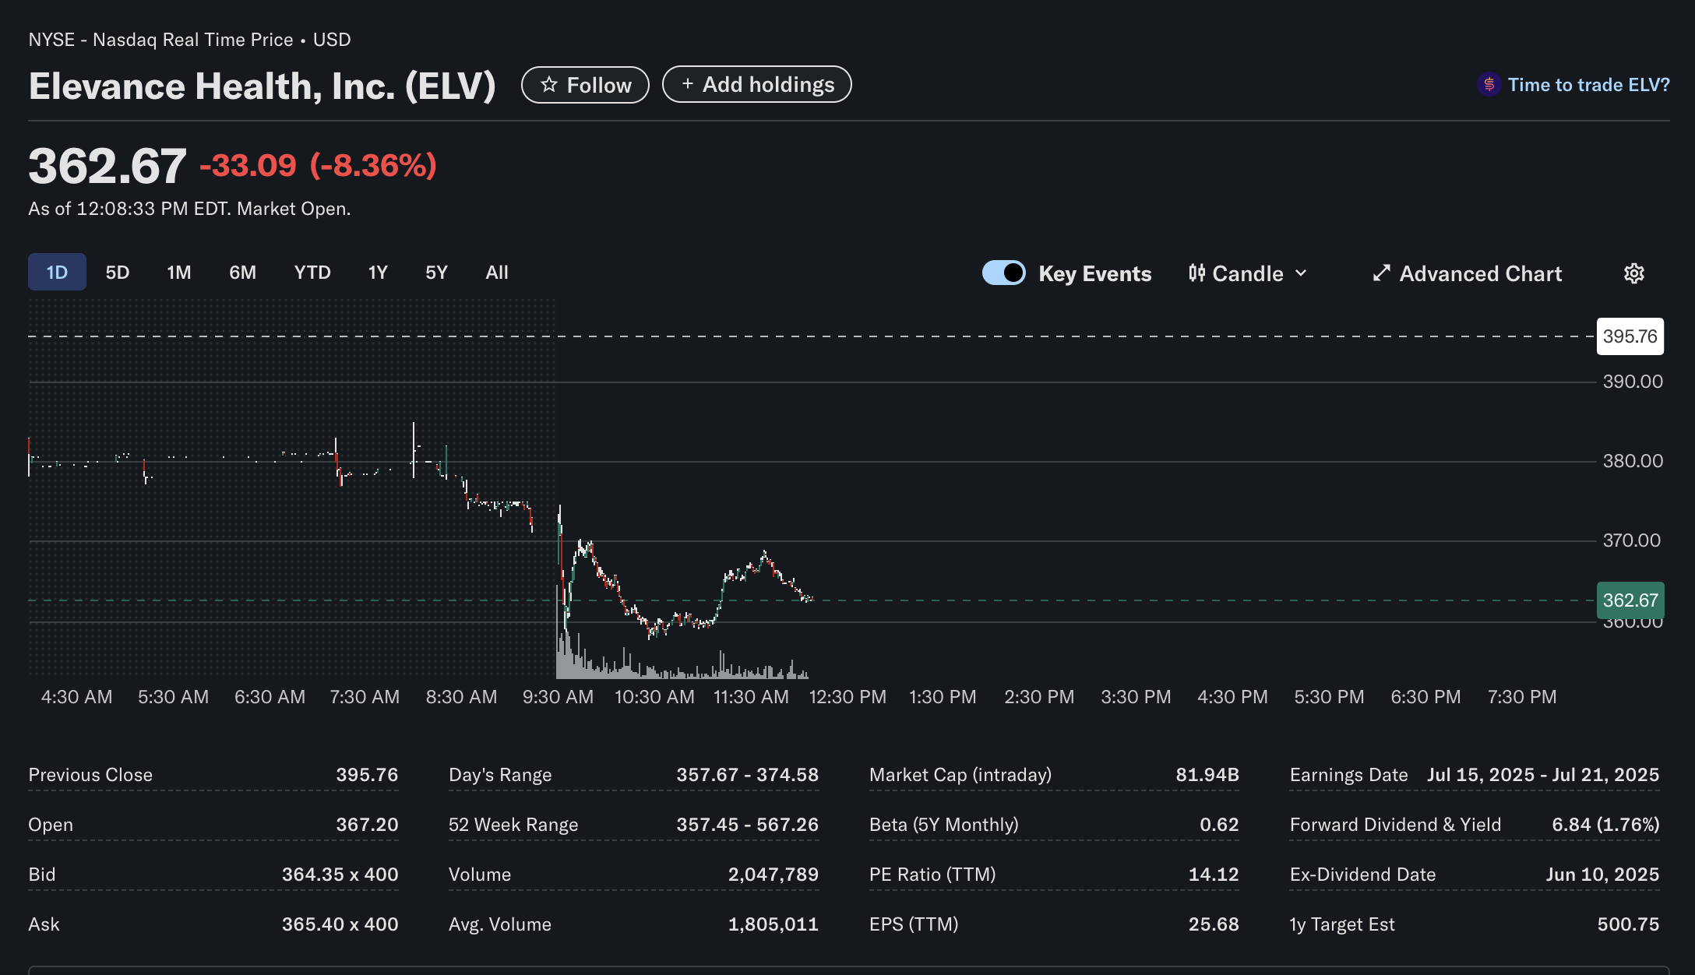
Task: Open the Time to trade ELV? link
Action: (x=1573, y=85)
